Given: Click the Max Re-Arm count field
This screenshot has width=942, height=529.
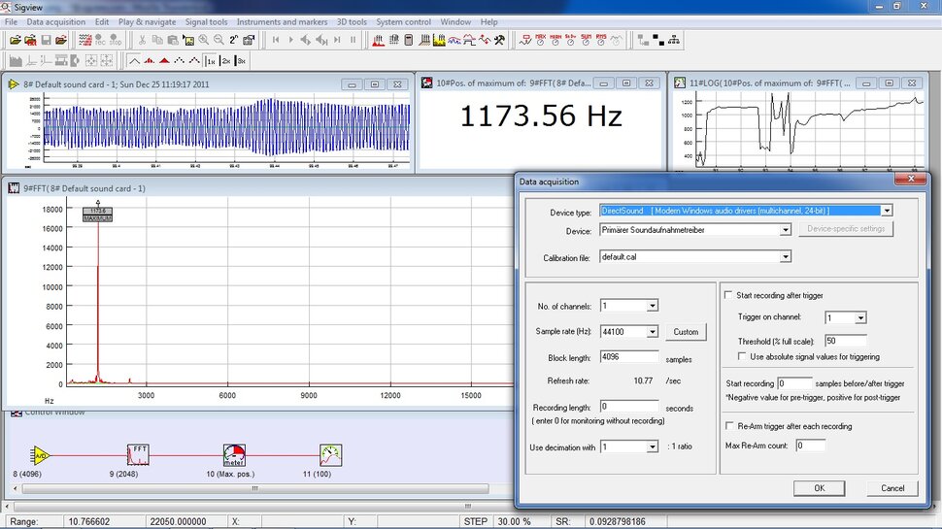Looking at the screenshot, I should click(811, 445).
